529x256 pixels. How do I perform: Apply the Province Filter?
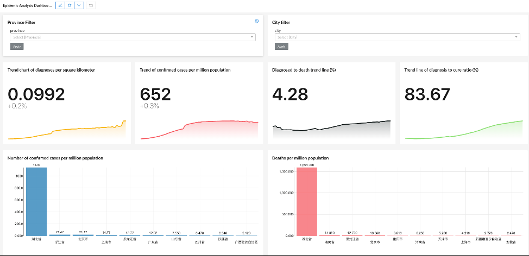[17, 47]
